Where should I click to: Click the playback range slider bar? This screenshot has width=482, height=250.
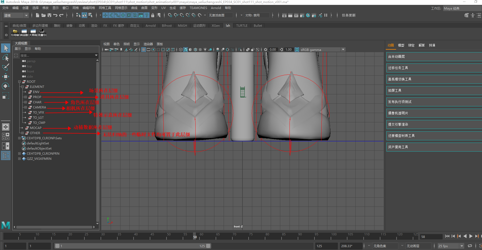point(133,246)
